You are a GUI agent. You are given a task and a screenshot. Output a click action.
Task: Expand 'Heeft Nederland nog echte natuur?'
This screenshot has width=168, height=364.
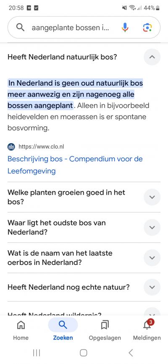click(152, 287)
